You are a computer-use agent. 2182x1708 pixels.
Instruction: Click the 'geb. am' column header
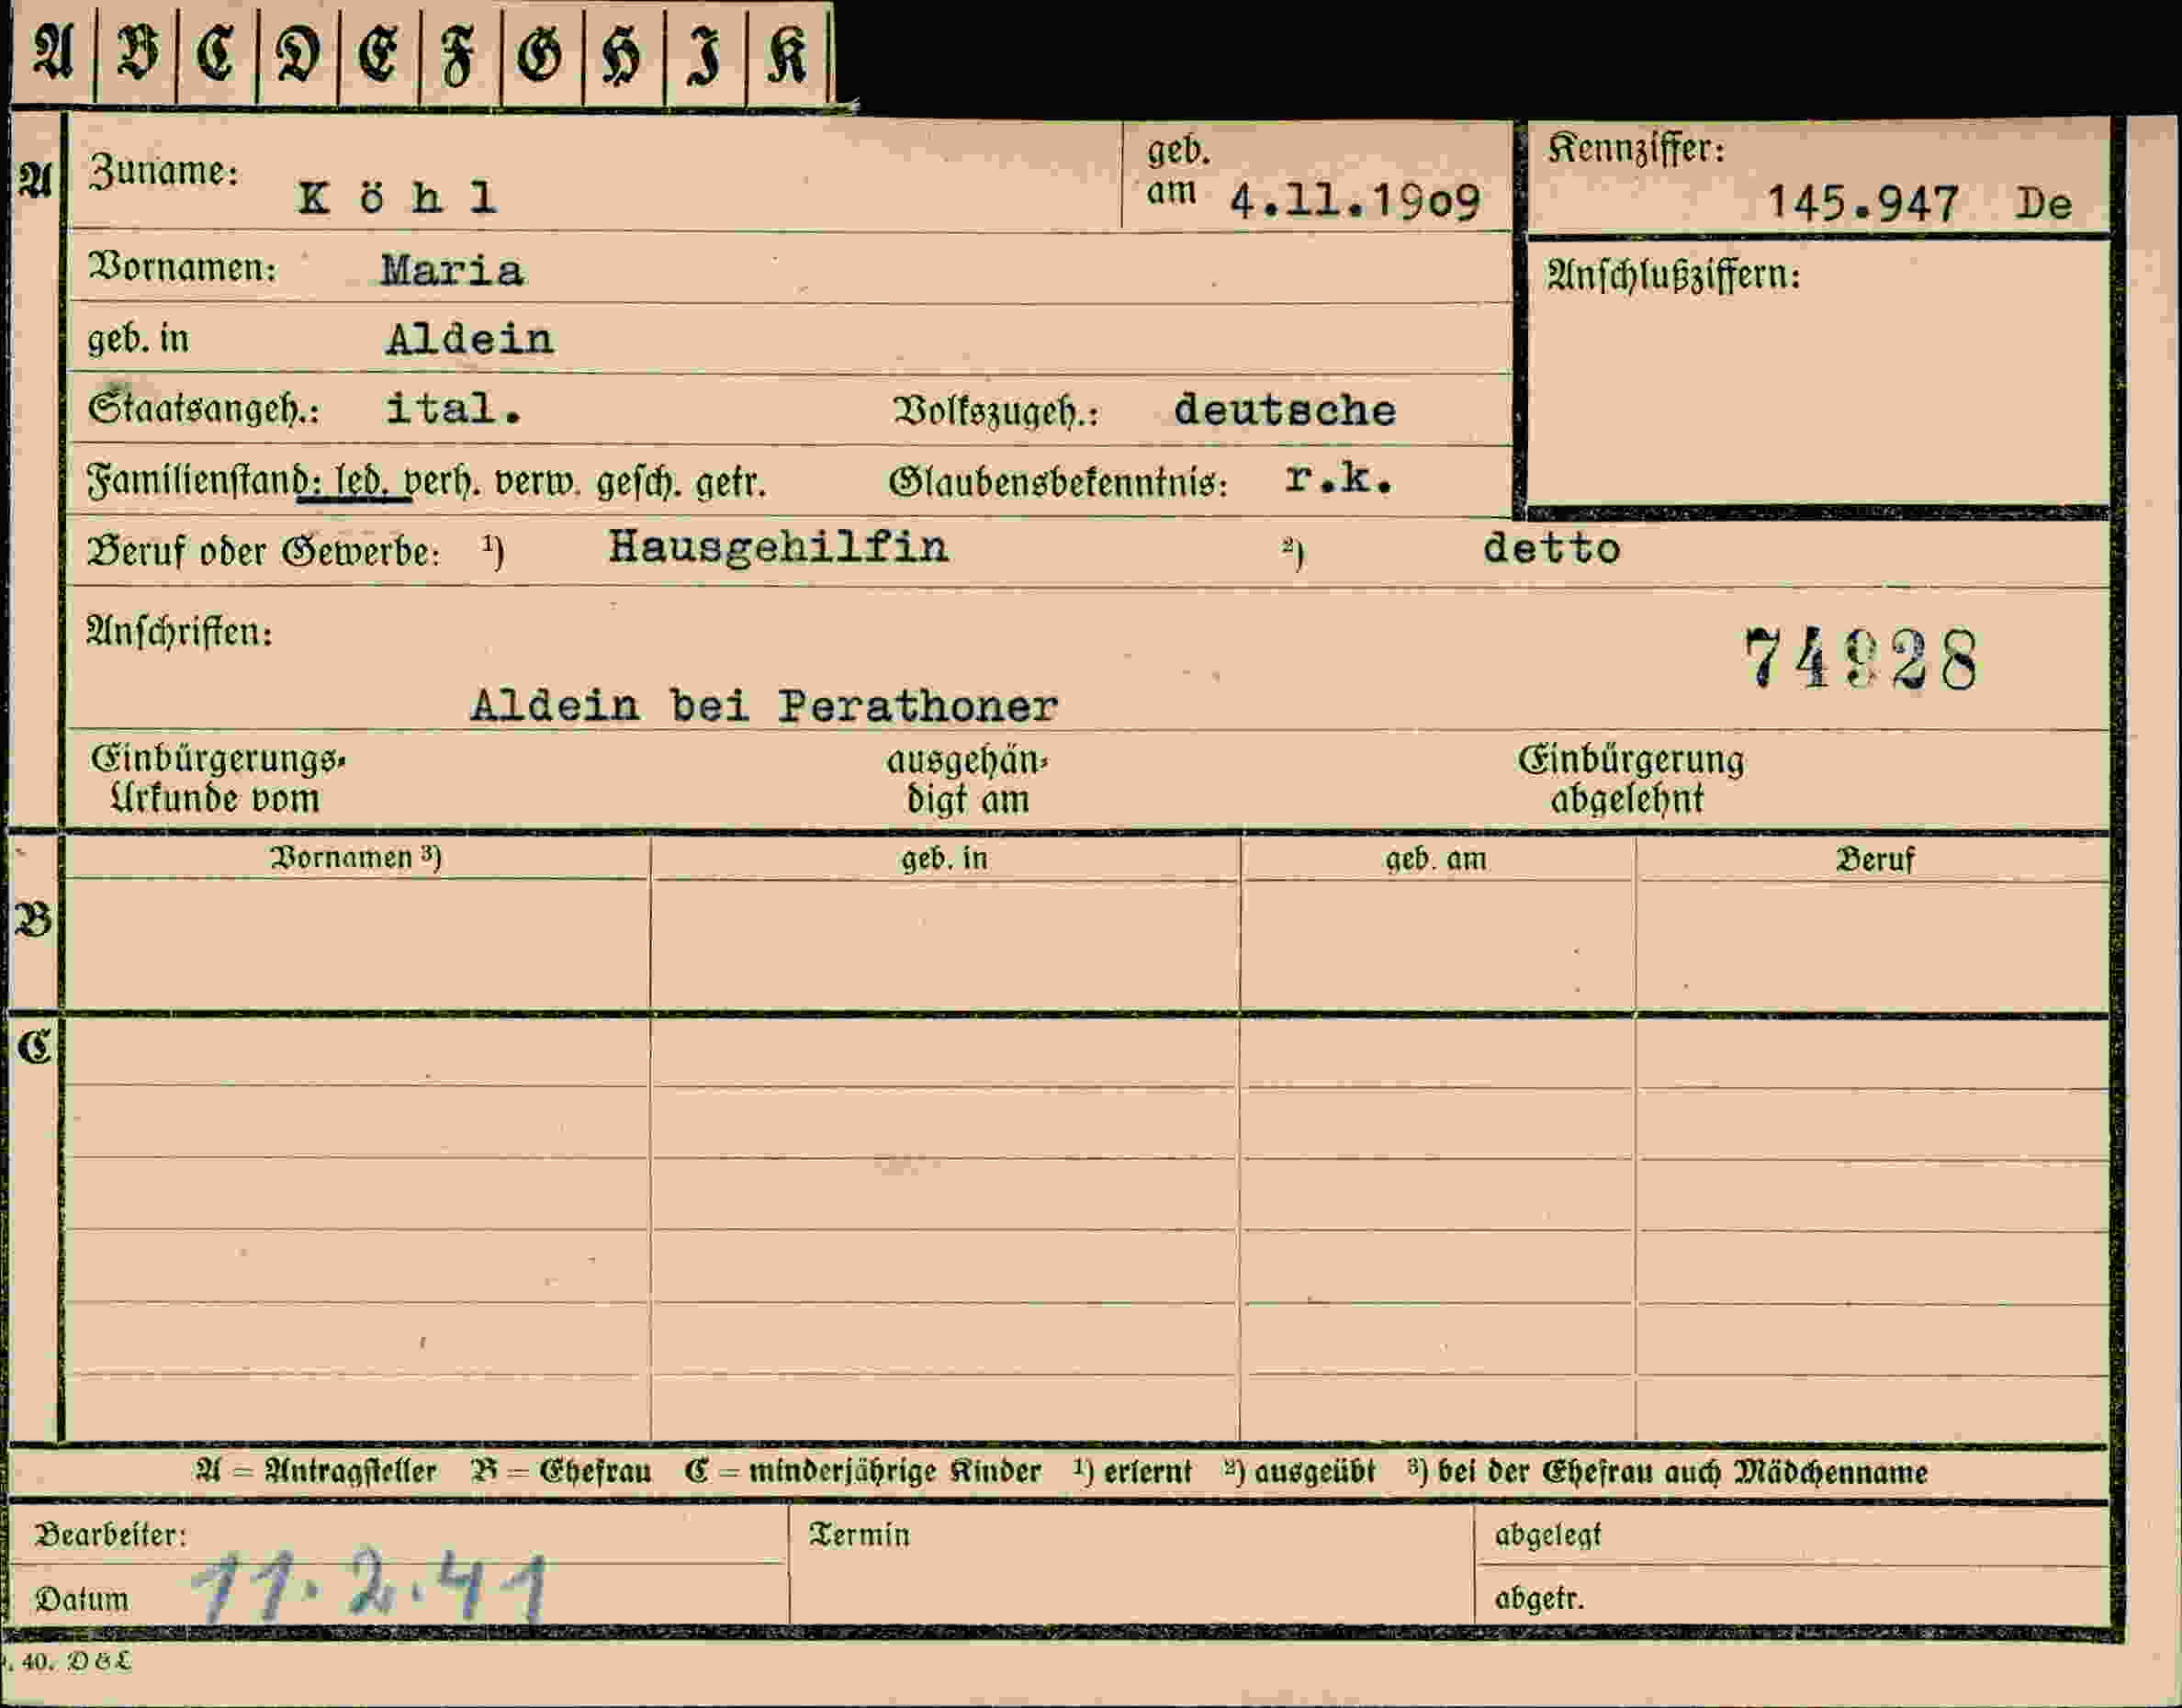pos(1436,860)
